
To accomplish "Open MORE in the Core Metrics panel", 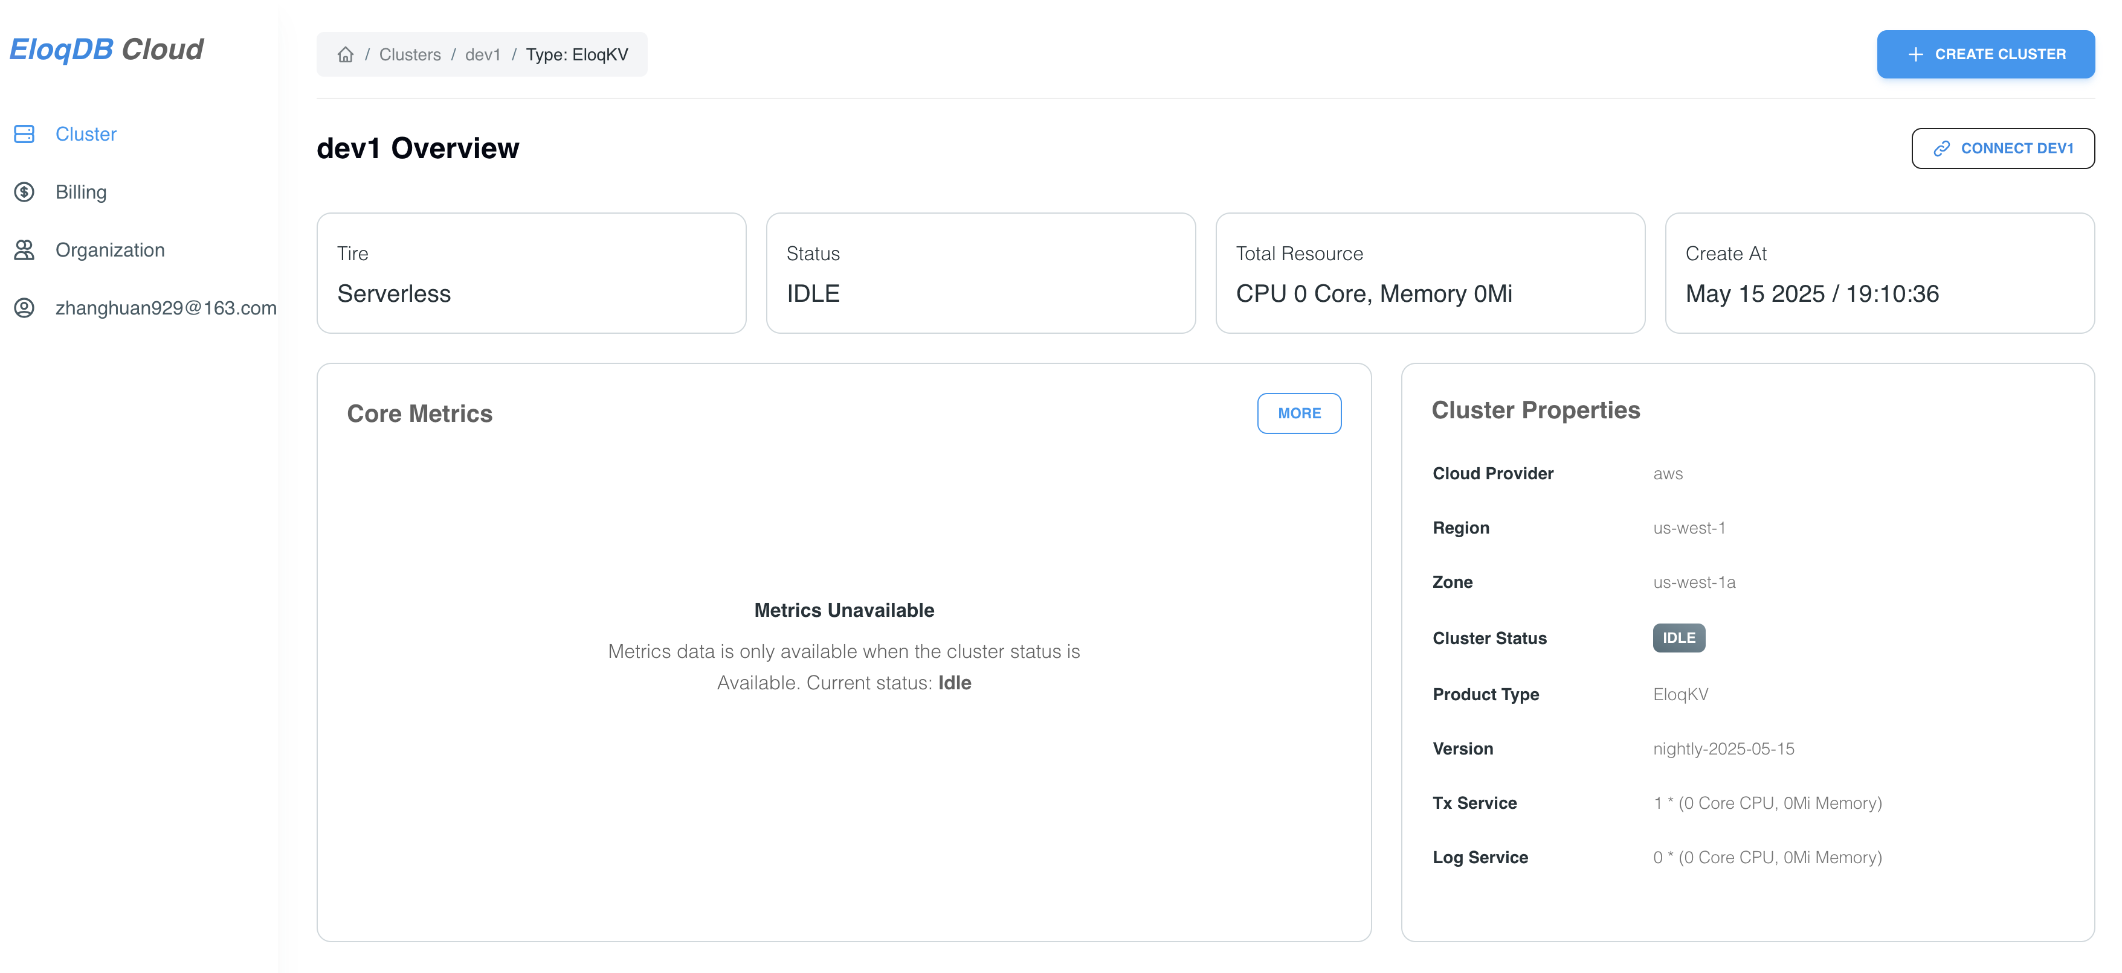I will click(1299, 413).
